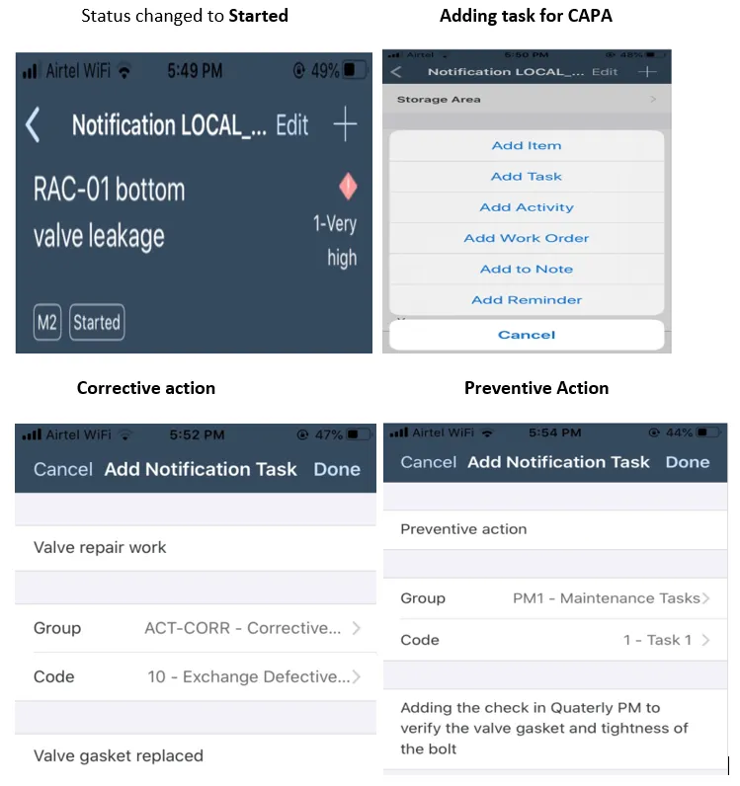Select Add Reminder in the action sheet
740x786 pixels.
(527, 300)
